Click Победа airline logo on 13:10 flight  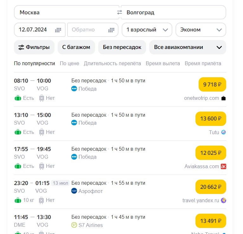tap(74, 123)
